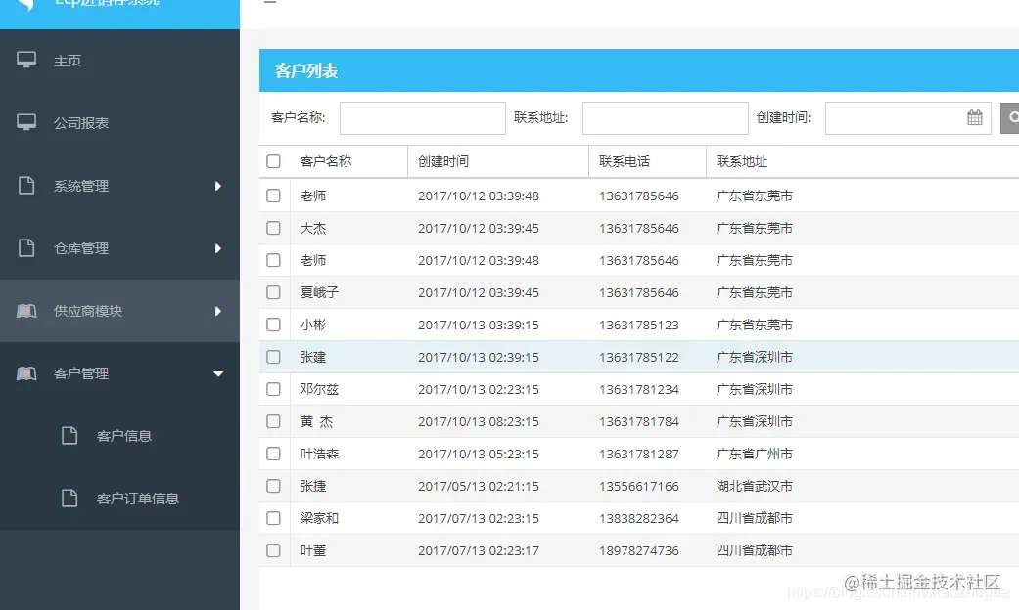The width and height of the screenshot is (1019, 610).
Task: Check the checkbox on the 老师 row
Action: tap(273, 195)
